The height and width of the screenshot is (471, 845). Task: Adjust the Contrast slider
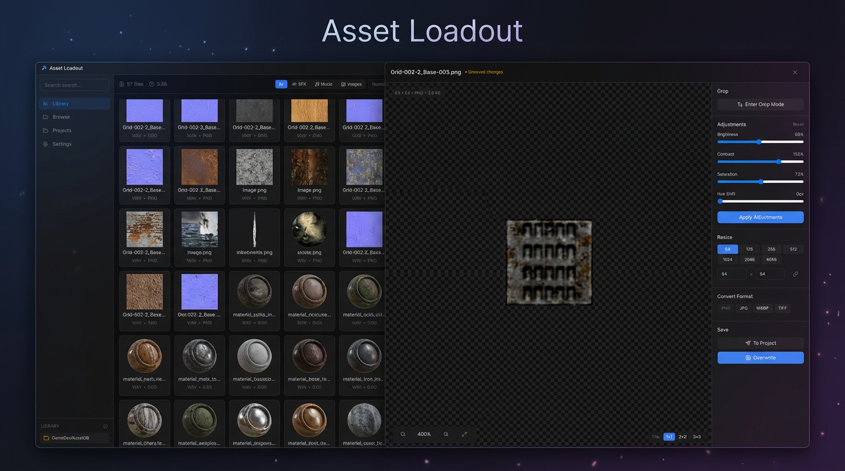pyautogui.click(x=760, y=162)
